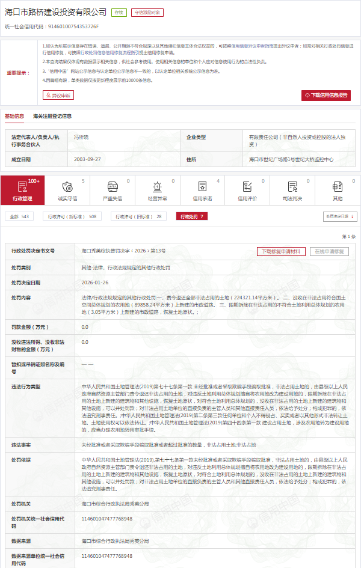Click the 在线申请修复 button
361x568 pixels.
click(329, 251)
